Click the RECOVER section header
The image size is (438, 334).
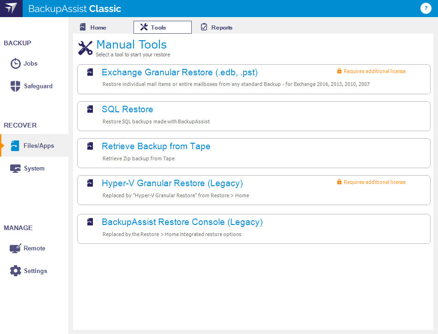[20, 125]
